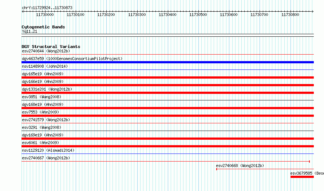Select the dgv168e19 red variant bar
This screenshot has width=324, height=191.
167,108
